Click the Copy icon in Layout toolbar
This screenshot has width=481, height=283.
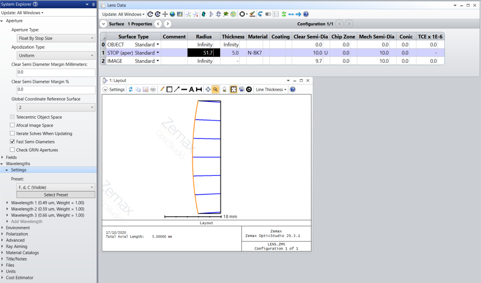[x=138, y=89]
